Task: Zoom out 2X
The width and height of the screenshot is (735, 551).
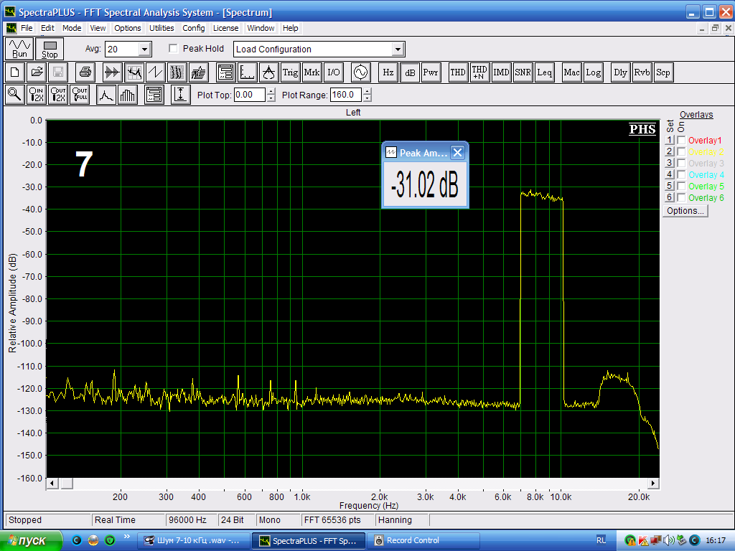Action: [x=58, y=95]
